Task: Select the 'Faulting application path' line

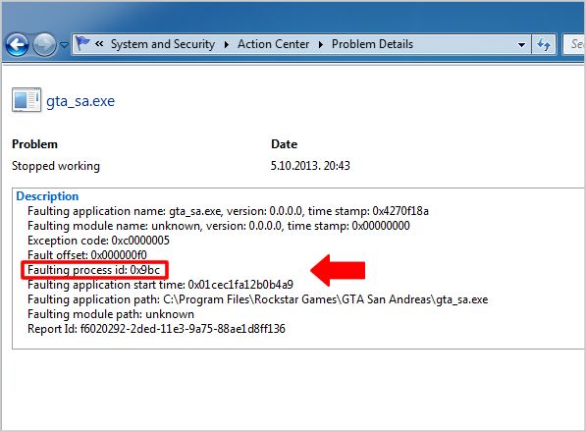Action: 258,299
